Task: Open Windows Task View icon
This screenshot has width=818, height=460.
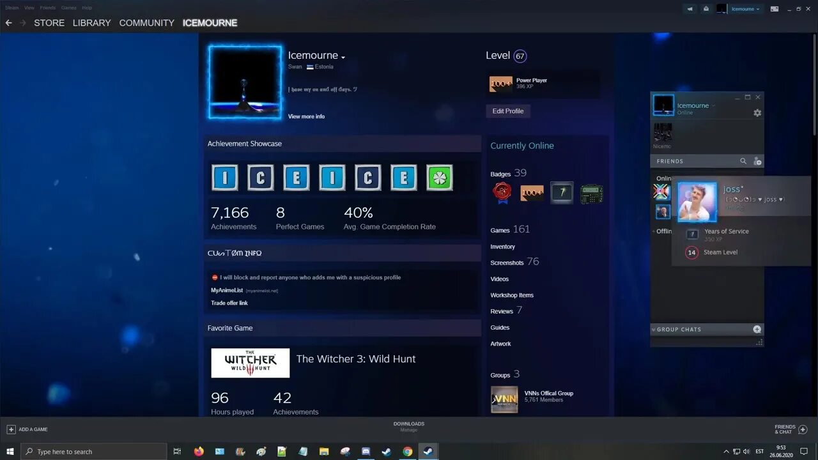Action: [177, 451]
